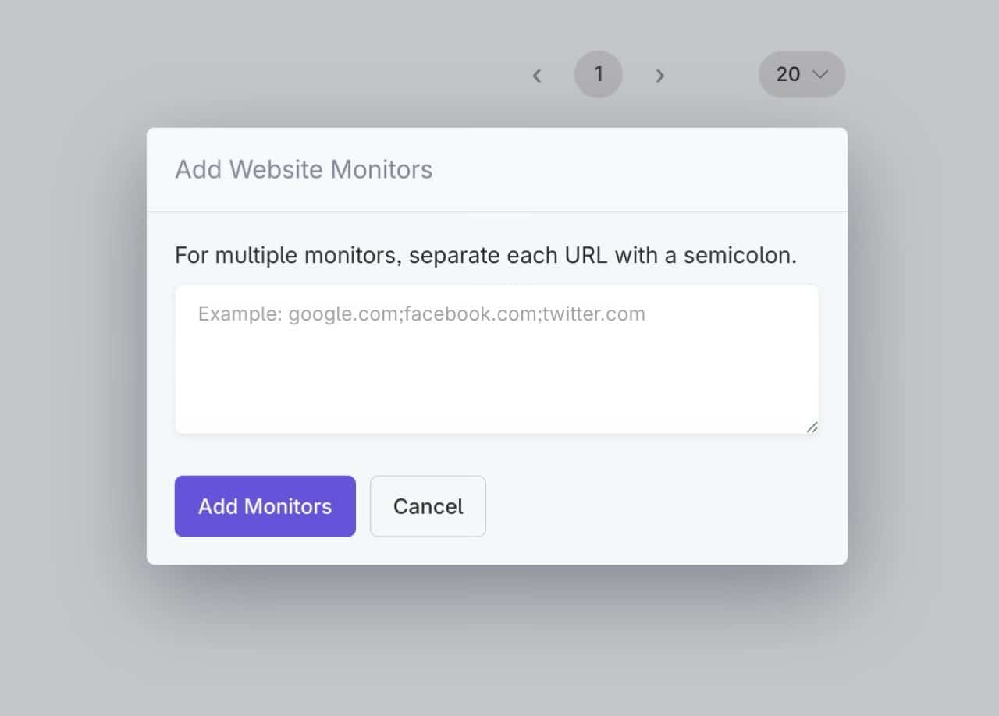999x716 pixels.
Task: Click blank dialog area right of Cancel
Action: point(663,506)
